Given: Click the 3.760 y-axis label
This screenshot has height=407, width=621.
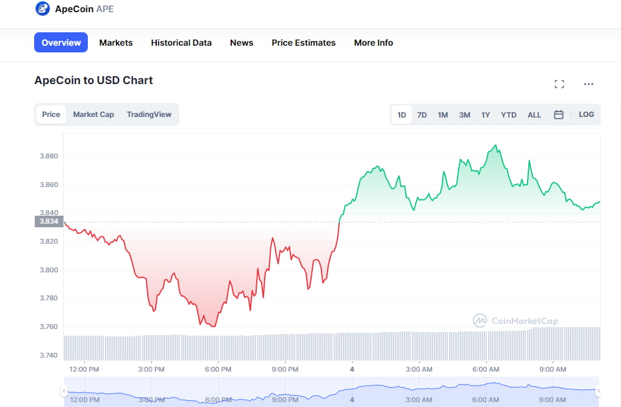Looking at the screenshot, I should (49, 327).
